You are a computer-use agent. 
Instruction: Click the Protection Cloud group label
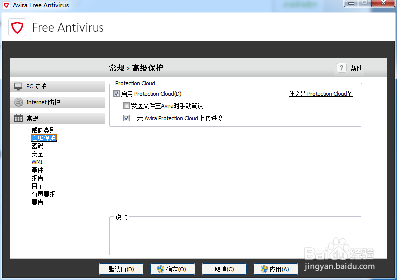click(x=135, y=83)
